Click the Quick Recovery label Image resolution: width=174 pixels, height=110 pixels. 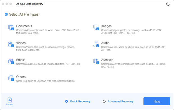[x=80, y=101]
